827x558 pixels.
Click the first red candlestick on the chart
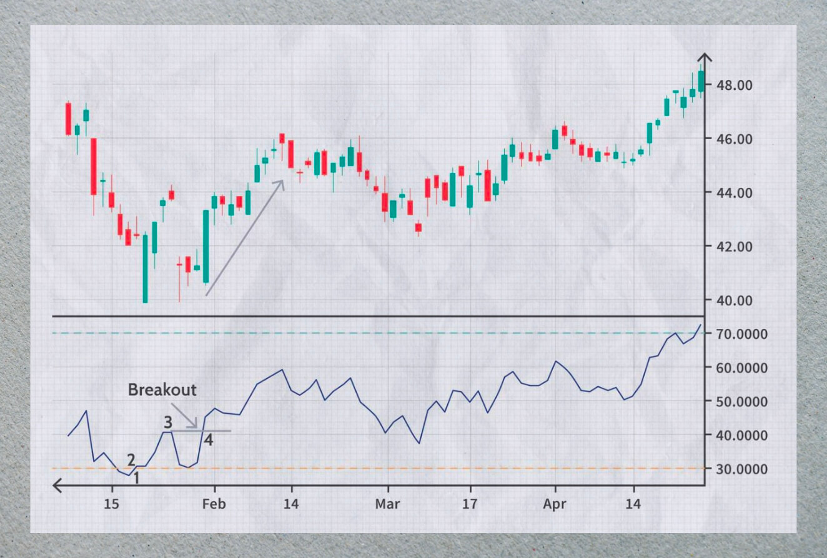click(x=67, y=119)
